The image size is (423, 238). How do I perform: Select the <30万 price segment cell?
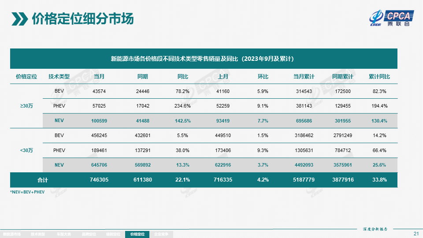tap(26, 150)
